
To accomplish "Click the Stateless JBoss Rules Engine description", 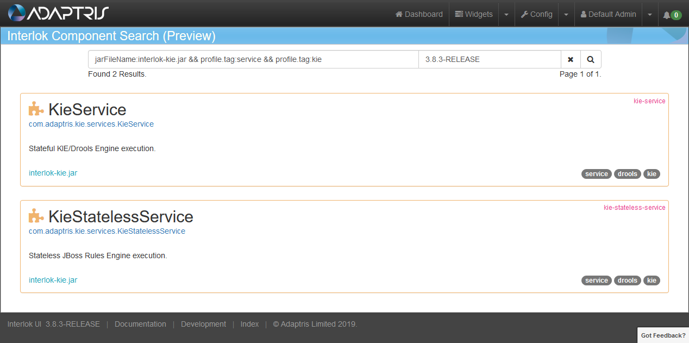I will click(x=98, y=255).
